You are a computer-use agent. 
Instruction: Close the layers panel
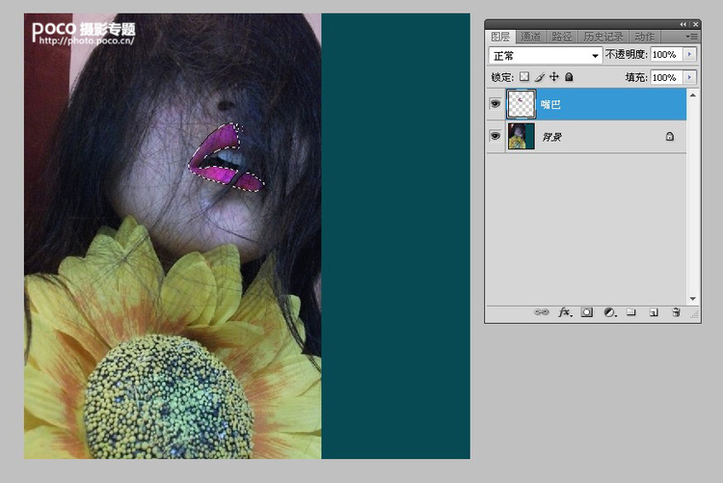click(696, 24)
